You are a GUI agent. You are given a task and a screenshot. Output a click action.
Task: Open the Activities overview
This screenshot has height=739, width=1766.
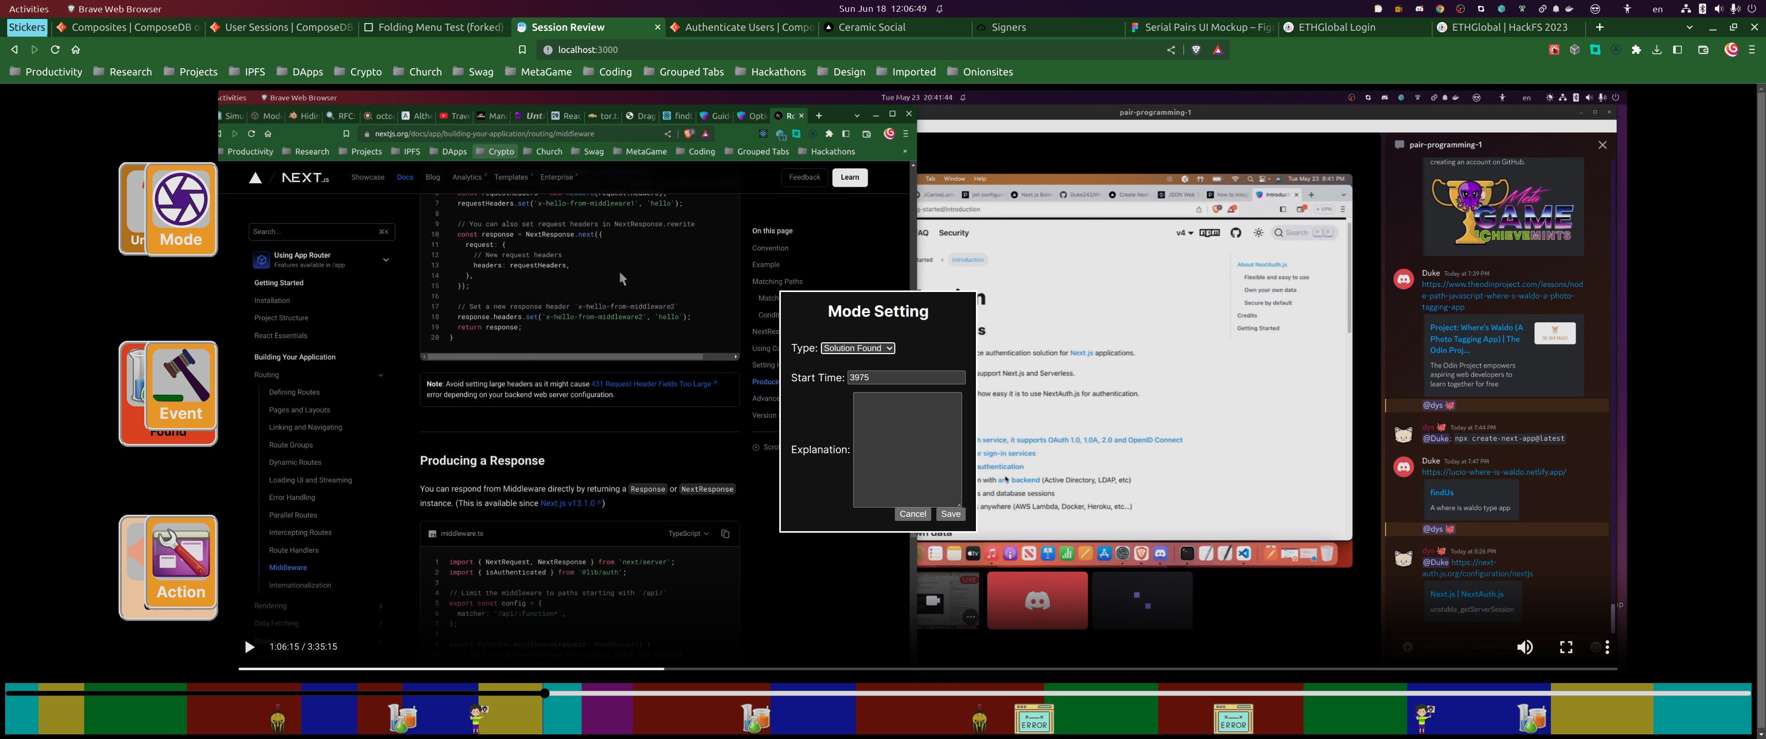click(29, 9)
